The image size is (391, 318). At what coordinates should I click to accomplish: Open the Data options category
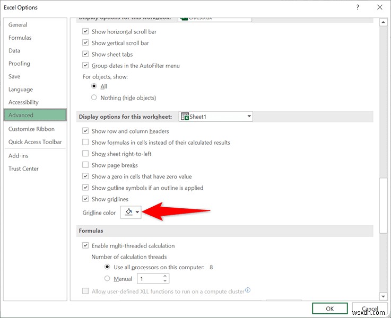[x=35, y=50]
